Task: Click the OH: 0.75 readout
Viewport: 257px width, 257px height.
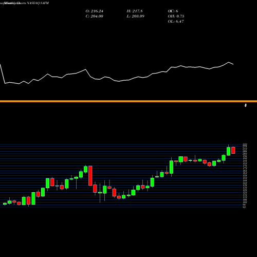Action: coord(176,16)
